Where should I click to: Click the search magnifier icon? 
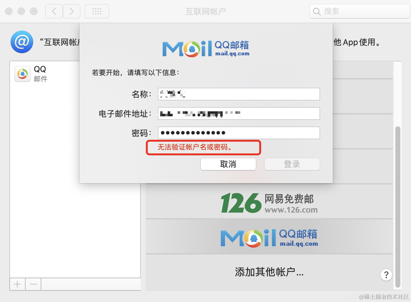317,12
